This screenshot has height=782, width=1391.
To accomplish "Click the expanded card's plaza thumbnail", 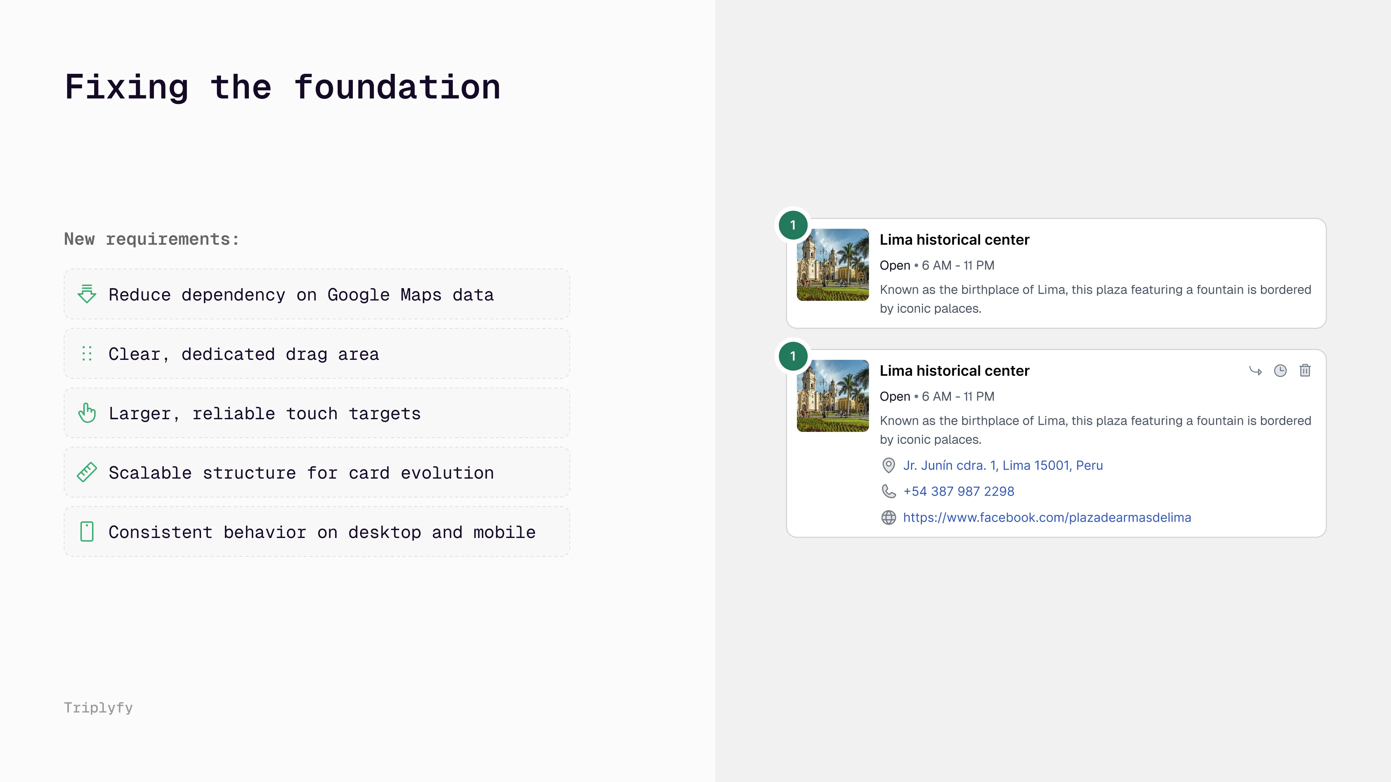I will tap(833, 396).
